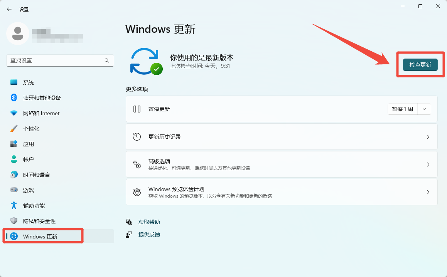The width and height of the screenshot is (447, 277).
Task: Click the Bluetooth icon in sidebar
Action: click(x=13, y=97)
